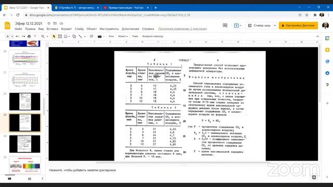333x187 pixels.
Task: Open the Вставка menu
Action: 52,29
